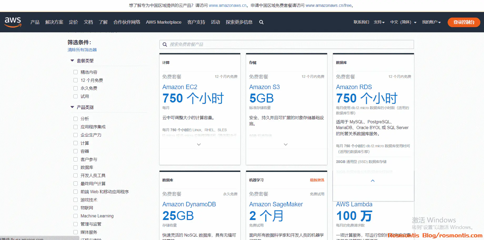
Task: Open the 解决方案 menu
Action: pyautogui.click(x=54, y=22)
